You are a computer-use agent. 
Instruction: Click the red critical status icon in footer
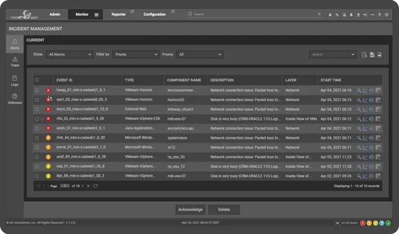pyautogui.click(x=363, y=223)
